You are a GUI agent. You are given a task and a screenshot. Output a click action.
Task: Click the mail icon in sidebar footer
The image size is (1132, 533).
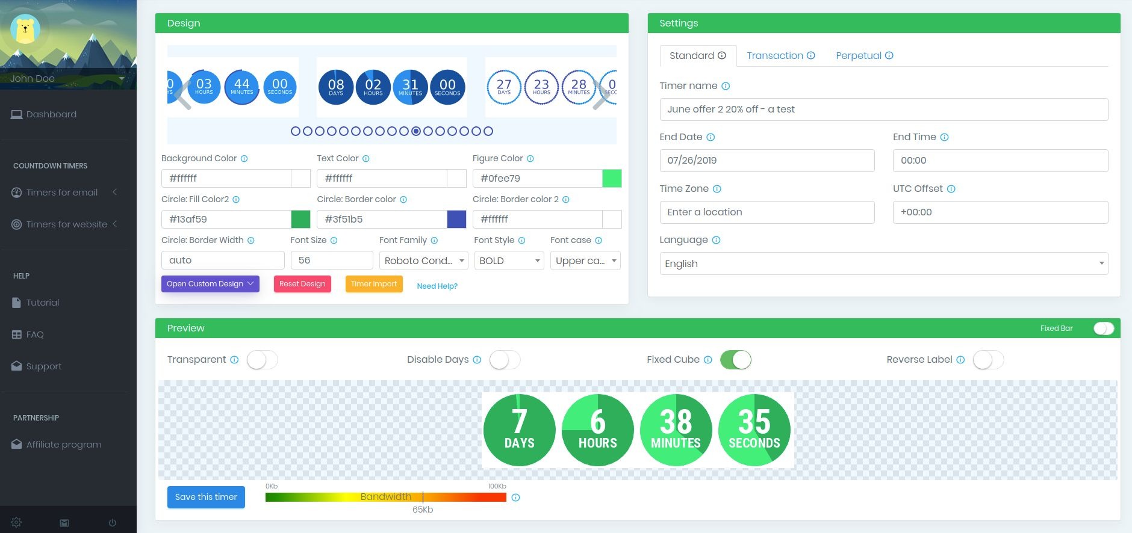[64, 523]
